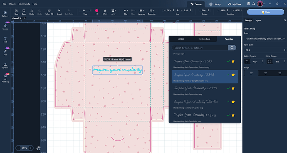Expand the Arrange dropdown
287x153 pixels.
coord(141,10)
